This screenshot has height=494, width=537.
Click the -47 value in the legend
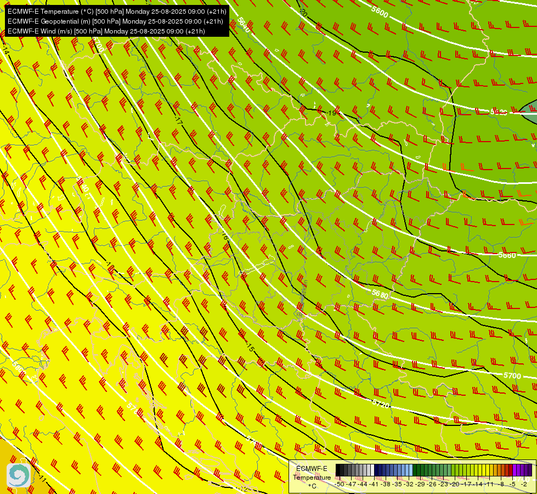[x=352, y=485]
